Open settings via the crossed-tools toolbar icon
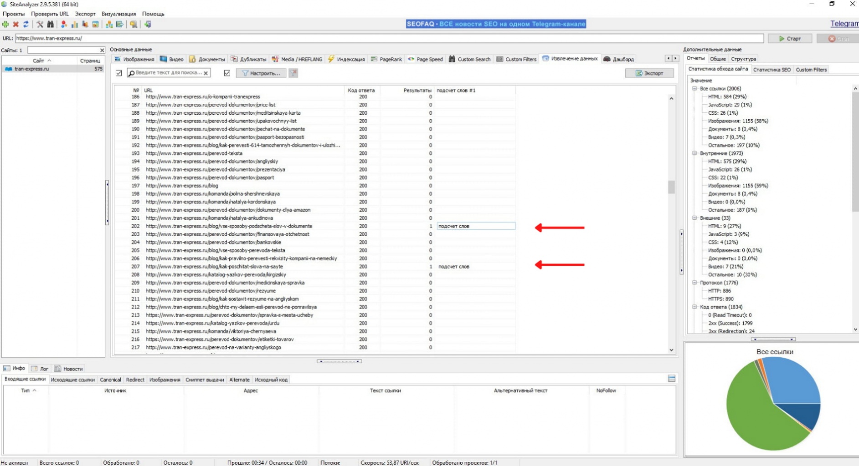 40,25
